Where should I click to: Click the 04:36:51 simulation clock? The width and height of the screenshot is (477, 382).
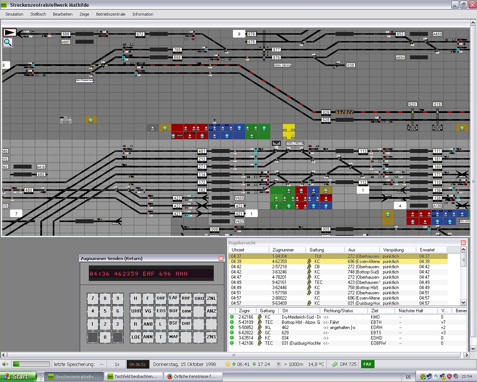coord(138,364)
